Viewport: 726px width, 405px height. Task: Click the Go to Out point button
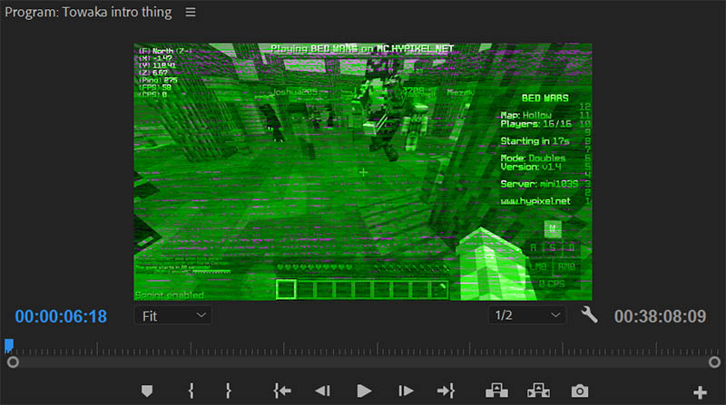[x=446, y=391]
